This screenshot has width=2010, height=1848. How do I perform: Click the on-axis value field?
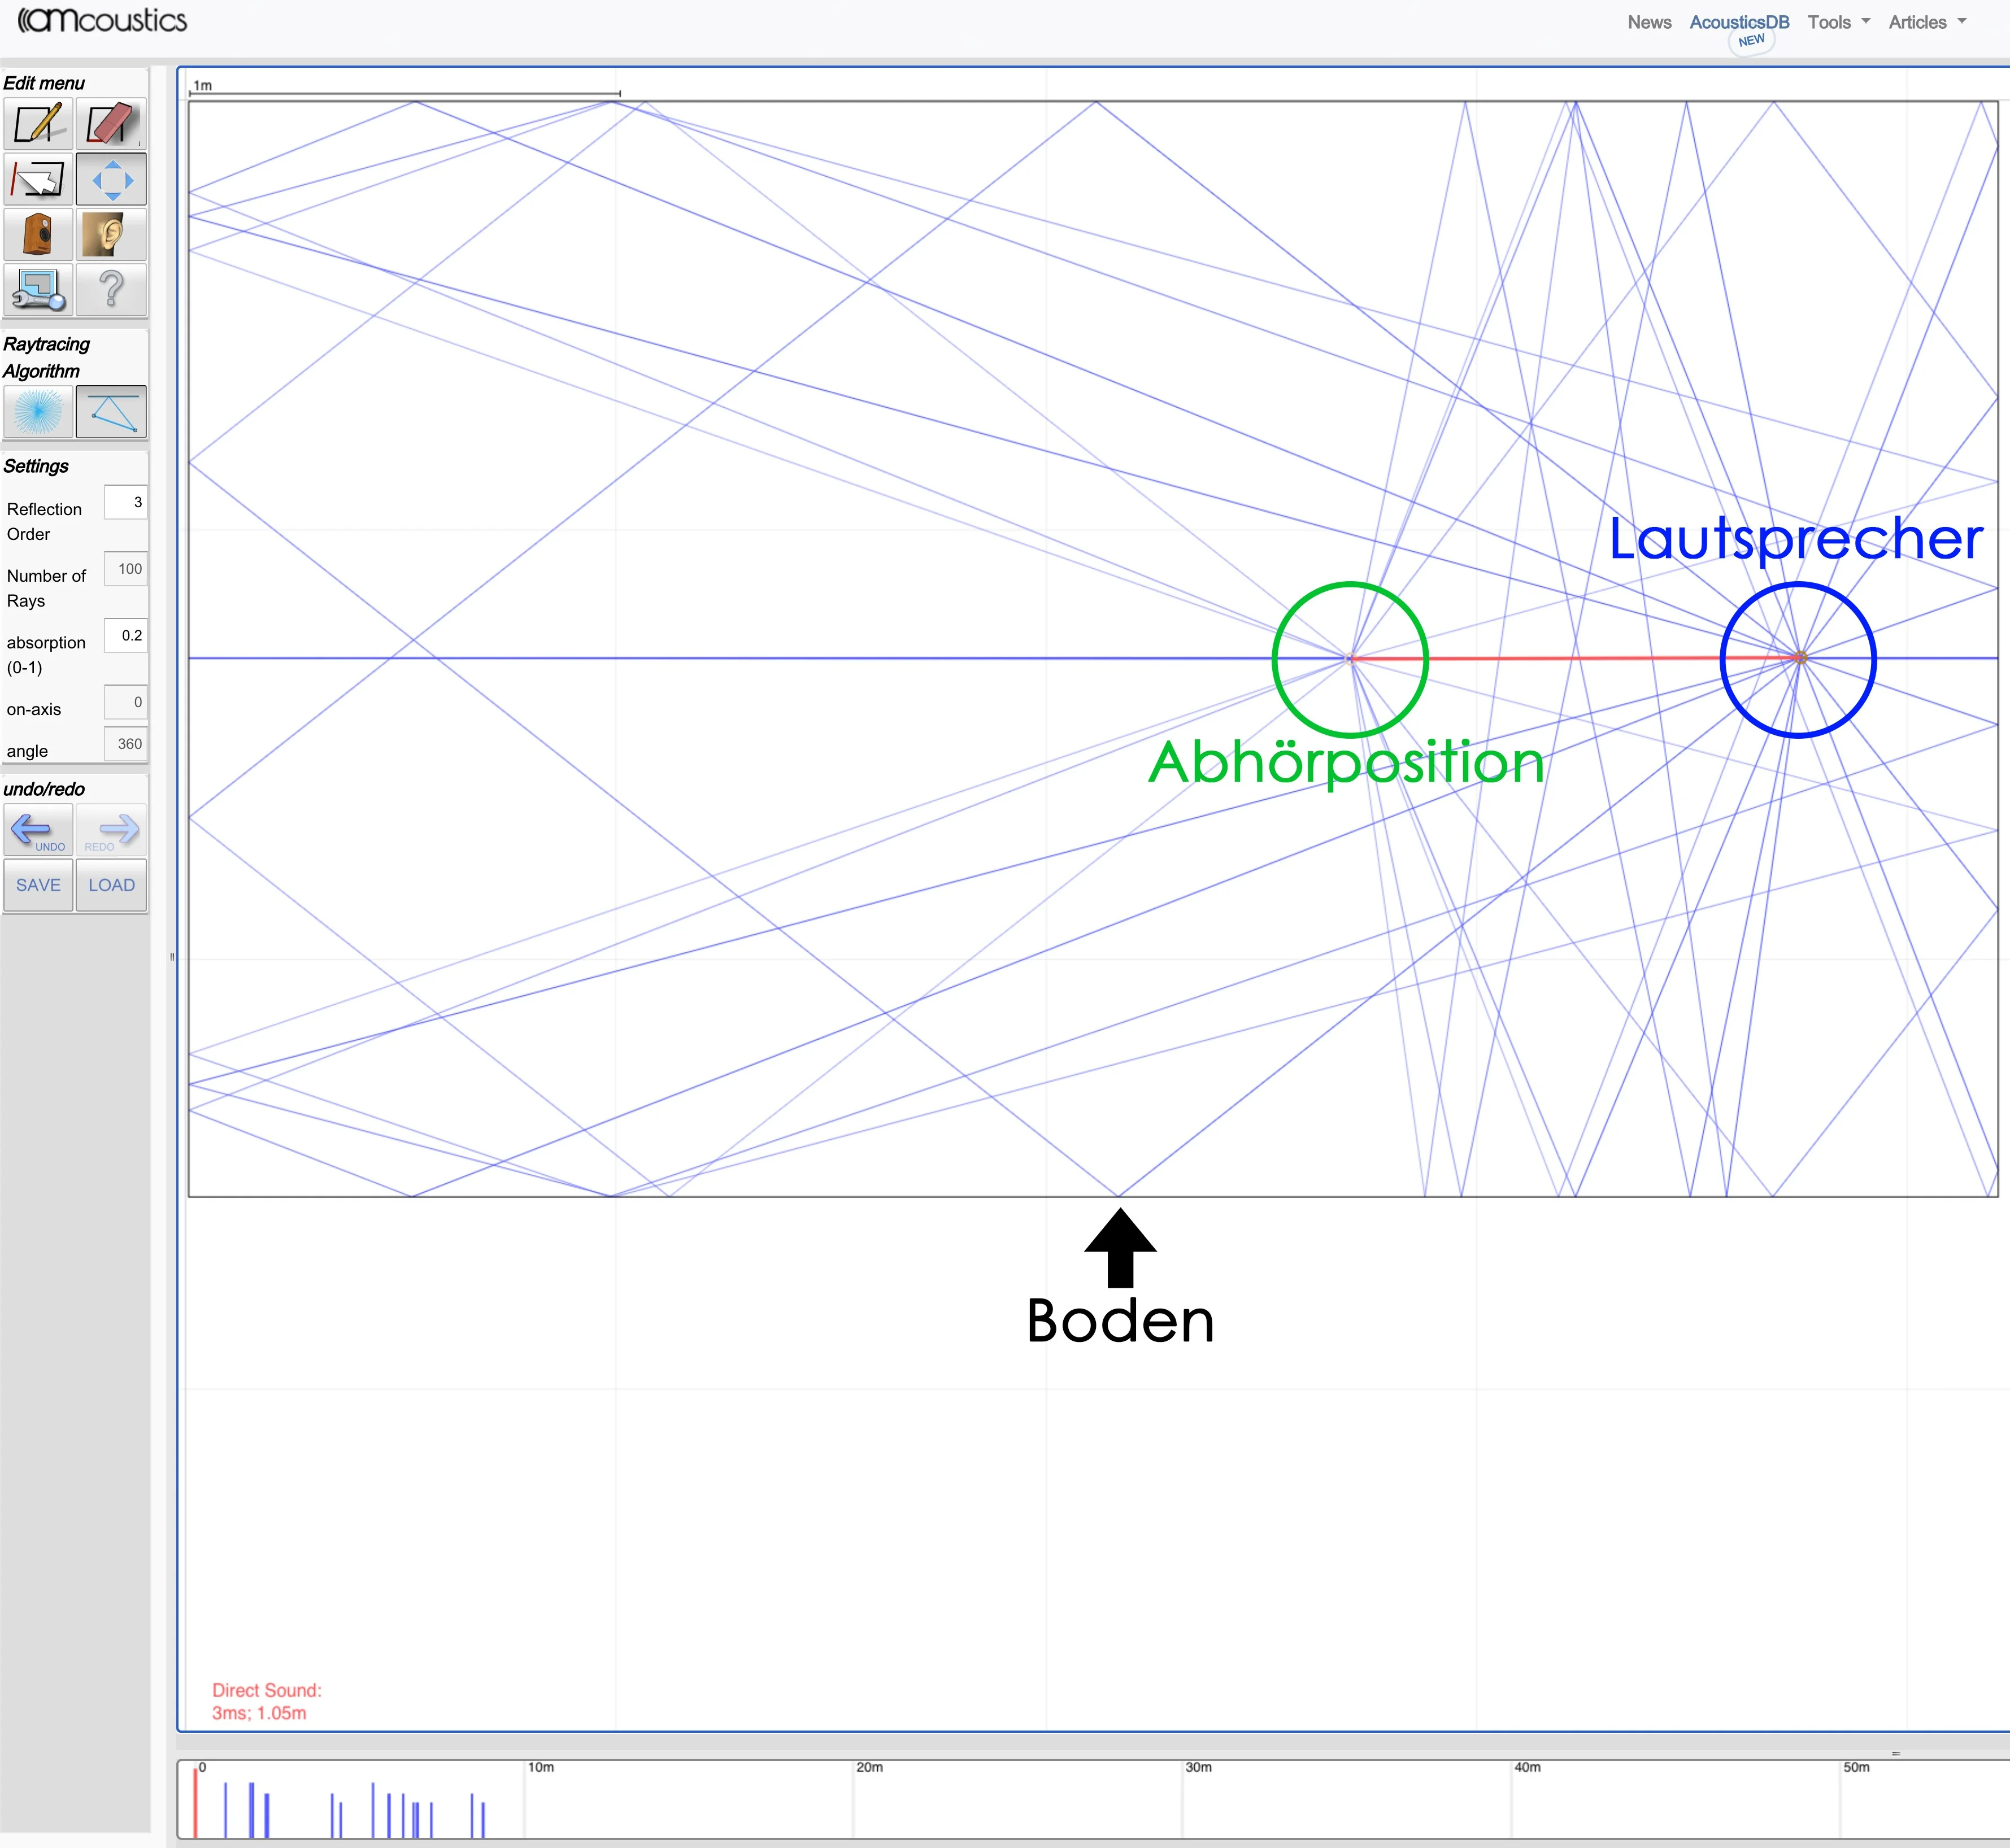click(126, 702)
